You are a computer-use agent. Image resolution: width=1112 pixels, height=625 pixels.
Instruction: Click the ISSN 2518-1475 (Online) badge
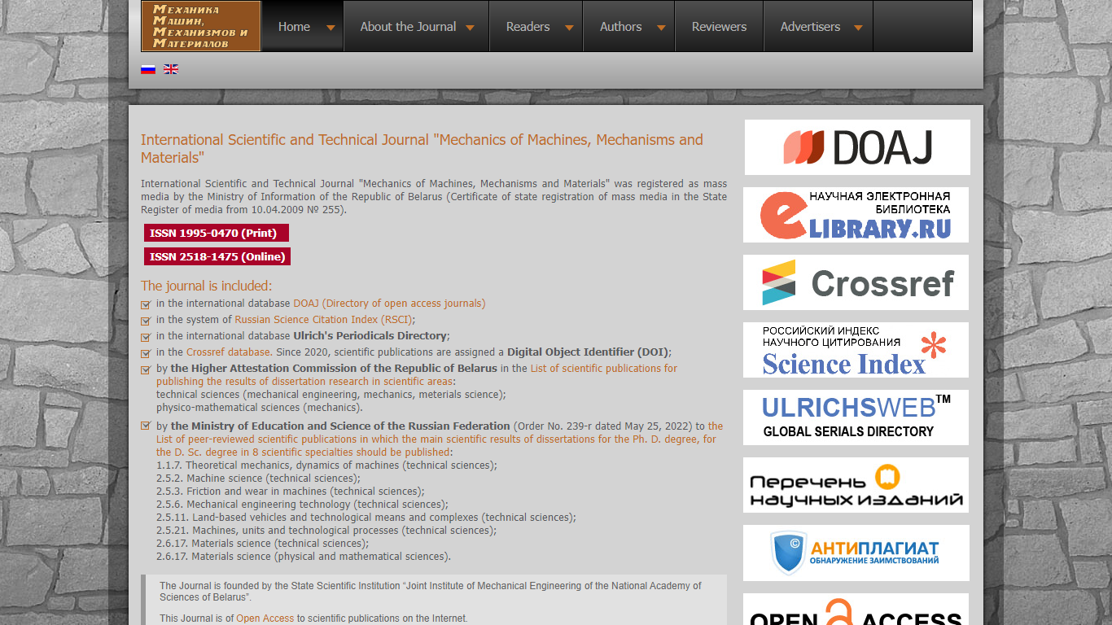coord(217,256)
